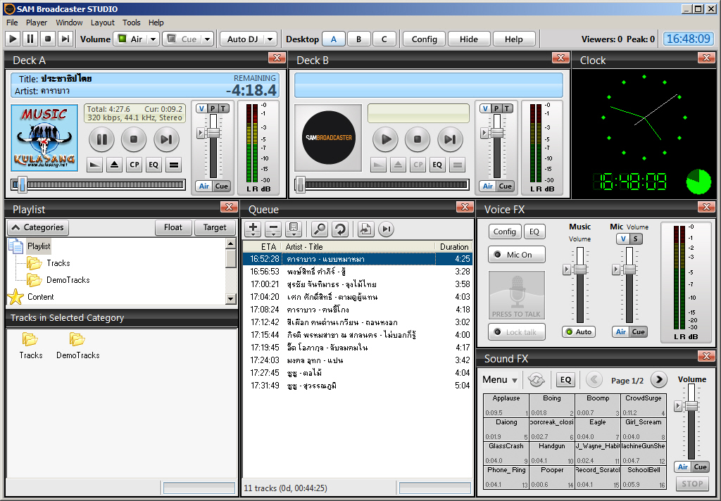Click Press To Talk microphone button
721x501 pixels.
point(517,295)
